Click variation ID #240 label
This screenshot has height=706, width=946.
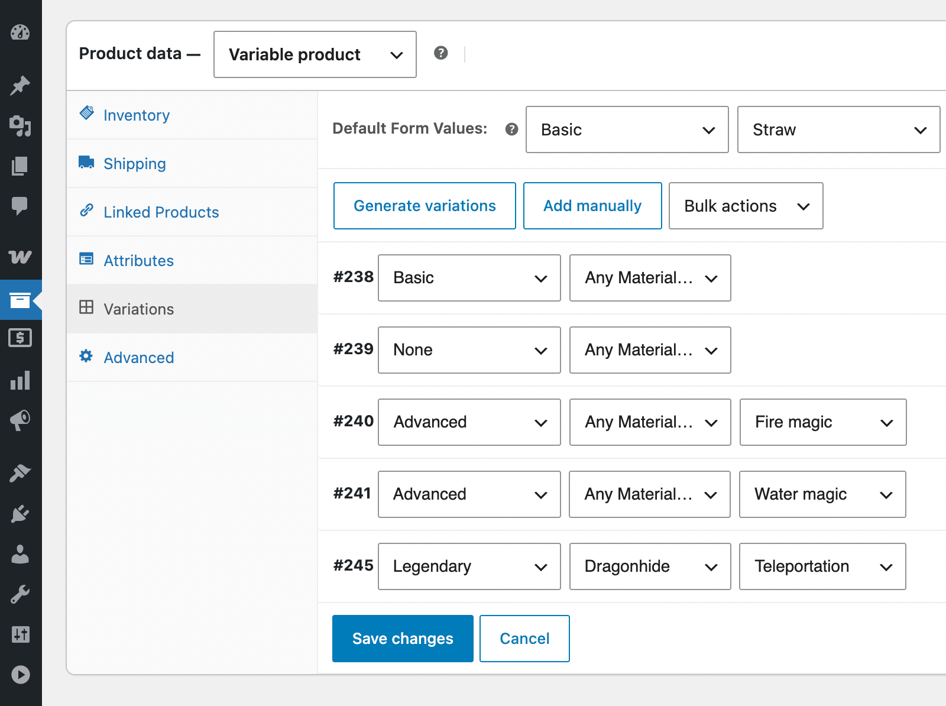tap(353, 421)
